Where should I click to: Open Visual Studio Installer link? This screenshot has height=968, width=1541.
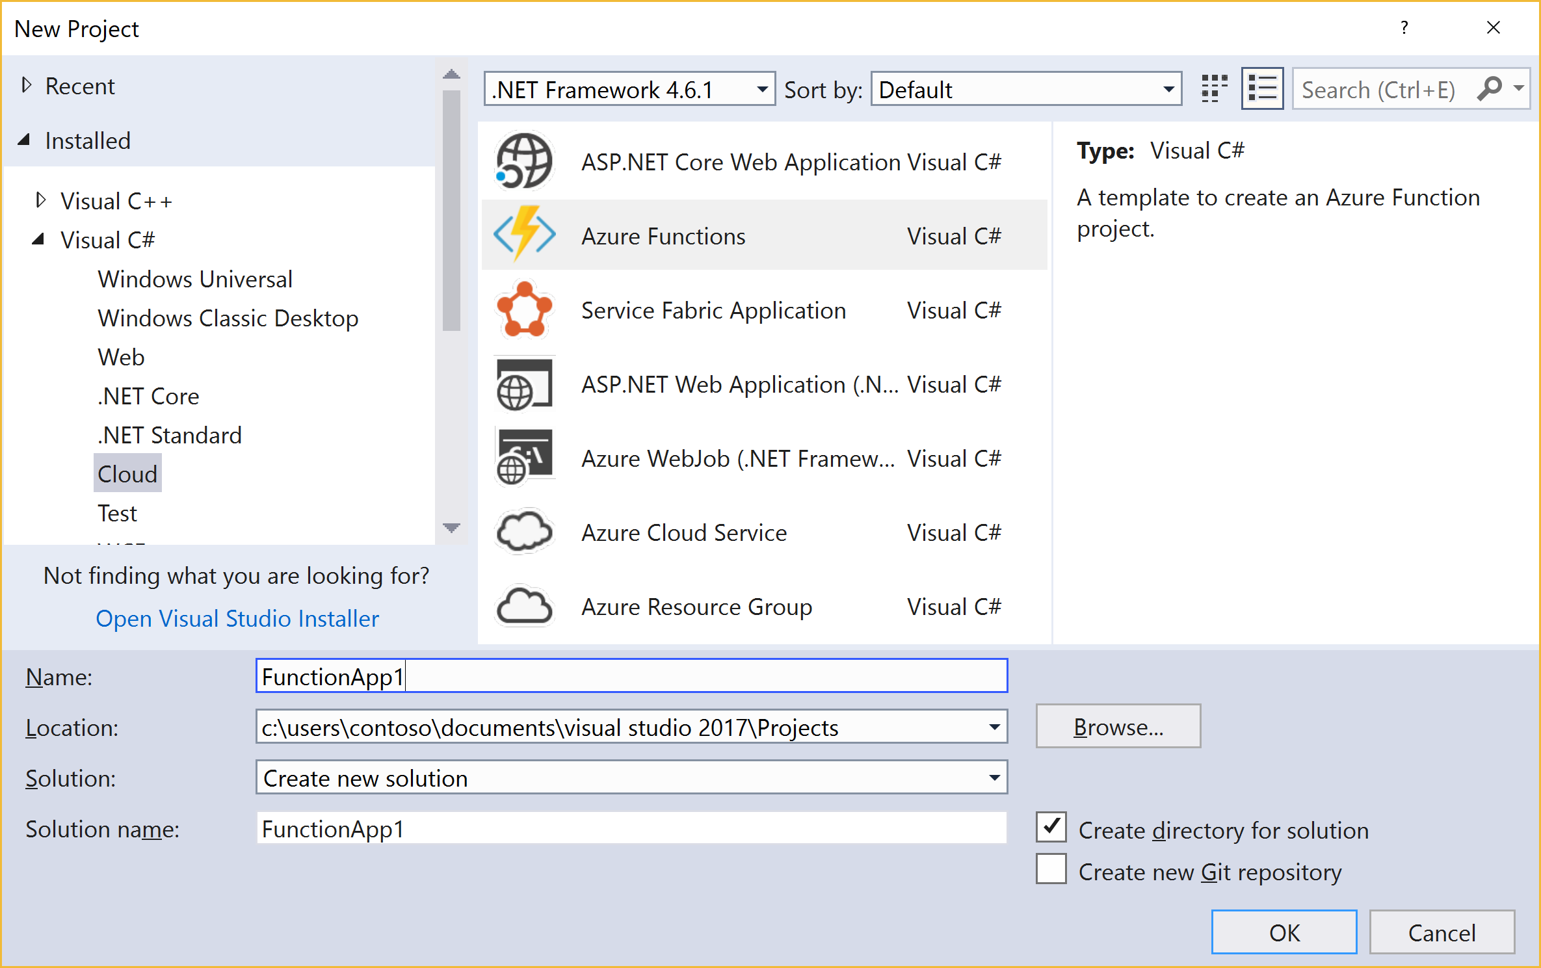(x=237, y=618)
